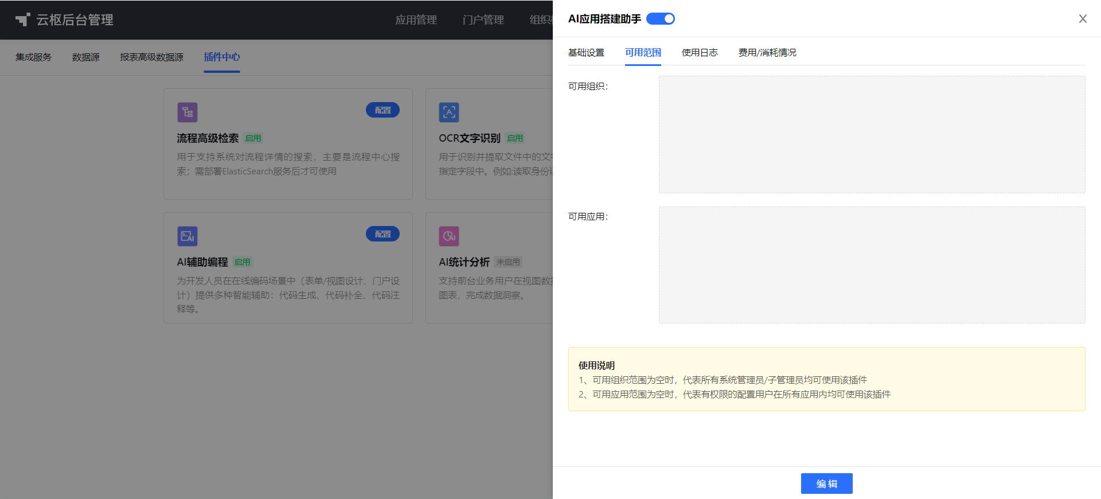
Task: Click usage note 1 about 可用组织范围为空
Action: 723,380
